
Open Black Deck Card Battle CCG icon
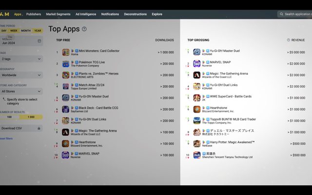point(65,109)
